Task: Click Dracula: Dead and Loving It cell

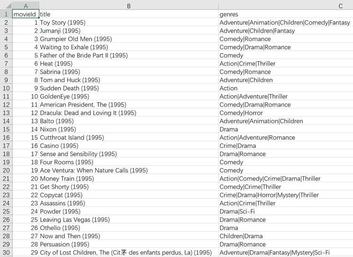Action: [x=129, y=112]
